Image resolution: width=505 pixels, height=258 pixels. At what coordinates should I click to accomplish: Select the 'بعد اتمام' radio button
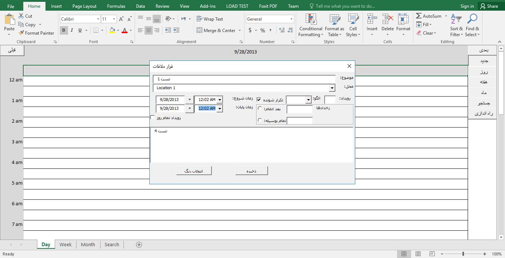[260, 109]
